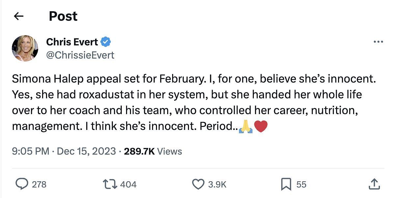Viewport: 393px width, 198px height.
Task: Click the 55 bookmarks count
Action: click(301, 185)
